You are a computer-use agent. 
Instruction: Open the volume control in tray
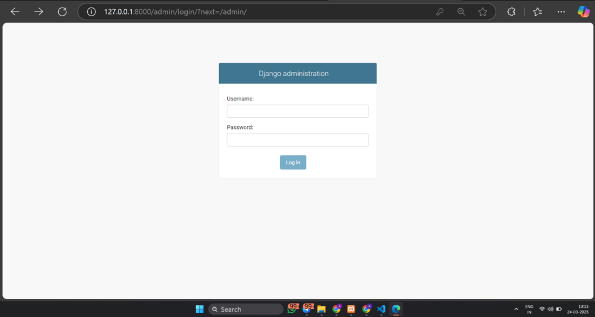(550, 309)
